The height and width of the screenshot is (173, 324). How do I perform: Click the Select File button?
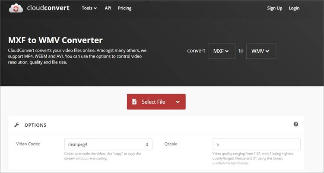[x=156, y=102]
